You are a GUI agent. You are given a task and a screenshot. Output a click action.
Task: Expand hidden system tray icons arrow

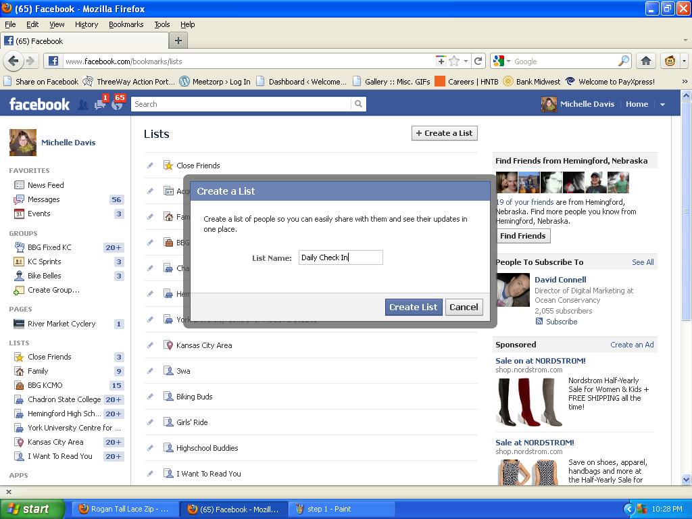click(628, 509)
